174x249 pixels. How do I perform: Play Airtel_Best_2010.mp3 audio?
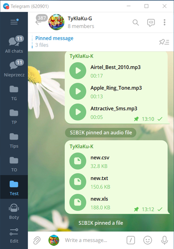click(78, 71)
